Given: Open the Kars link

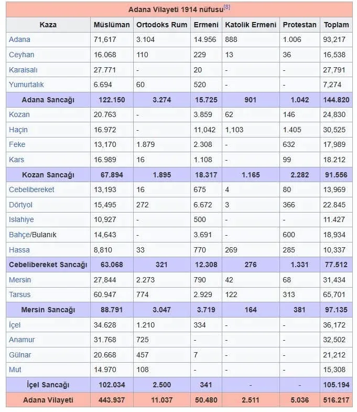Looking at the screenshot, I should click(x=16, y=160).
